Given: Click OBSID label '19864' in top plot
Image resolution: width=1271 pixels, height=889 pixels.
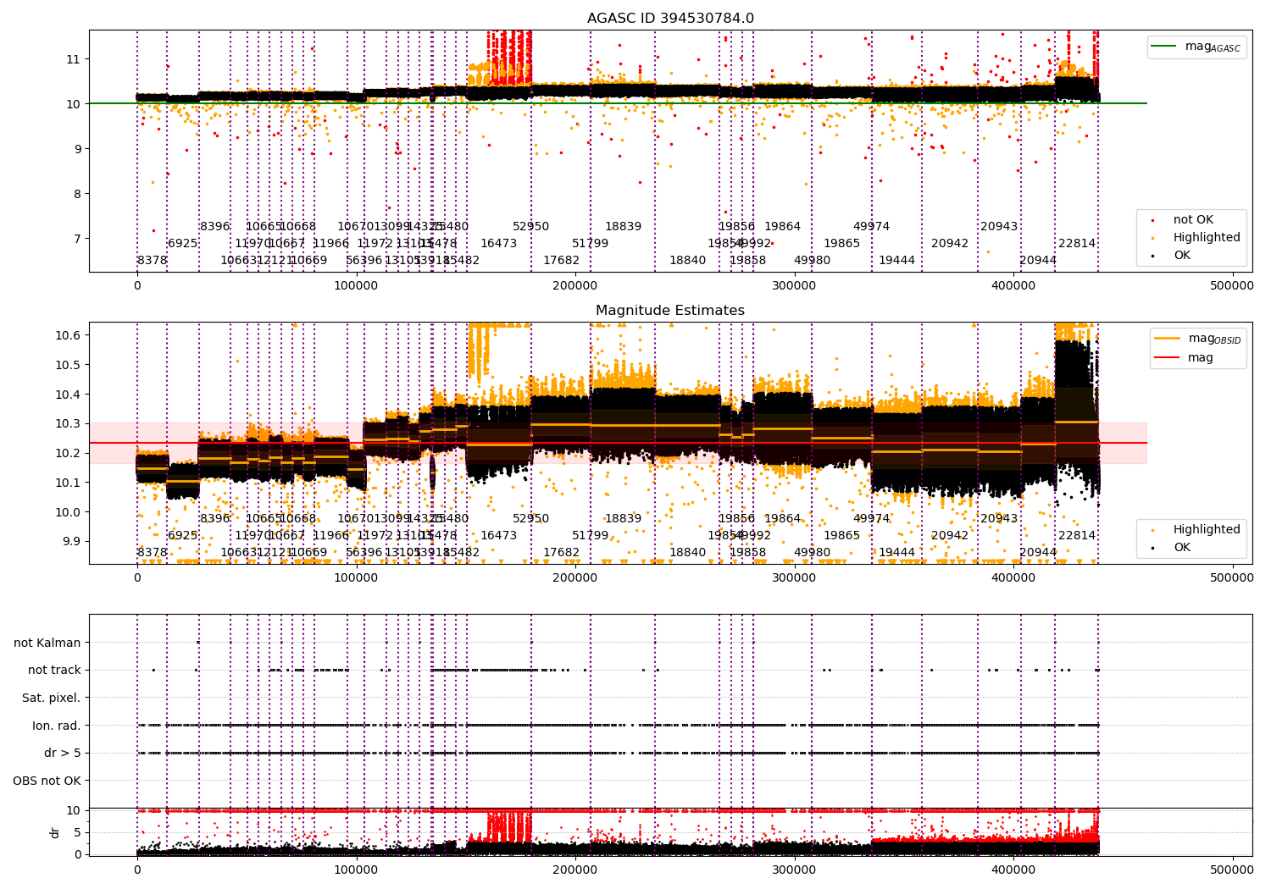Looking at the screenshot, I should [783, 227].
